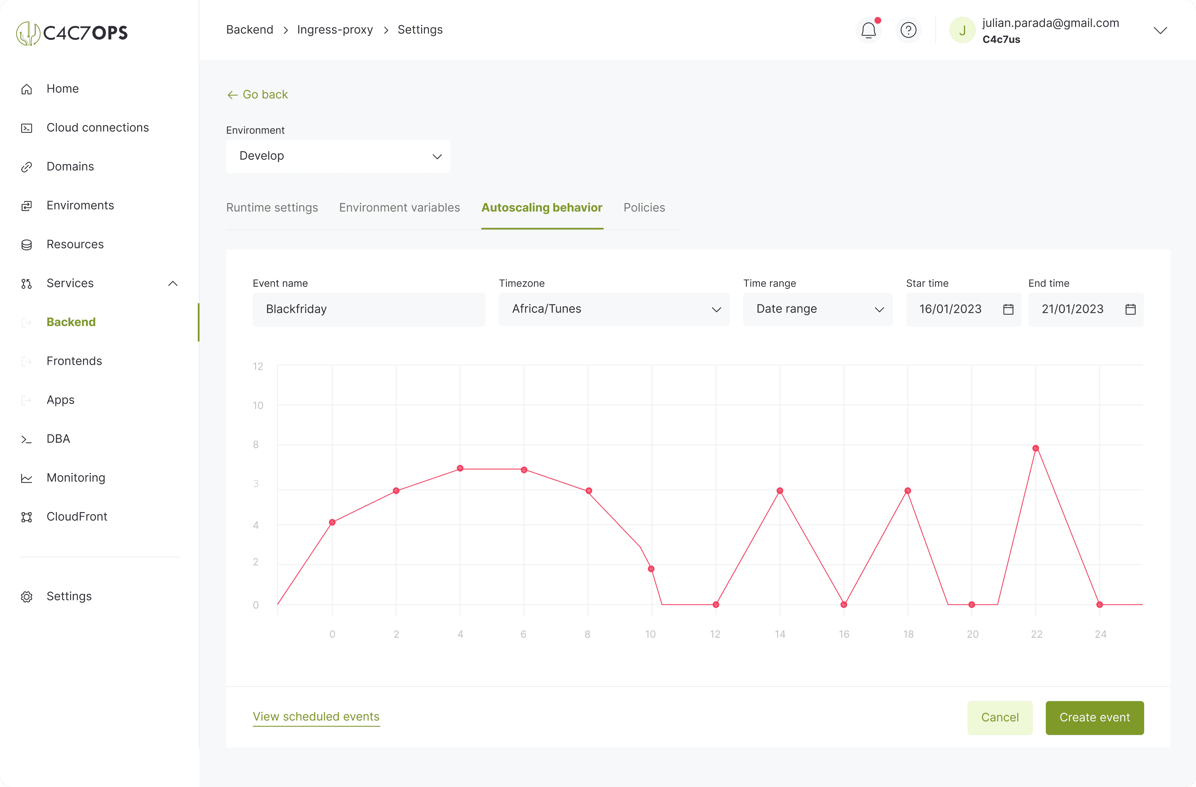1196x787 pixels.
Task: Open the DBA terminal section
Action: pos(58,438)
